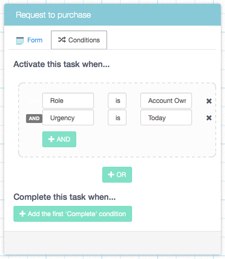Open the Today value dropdown
Screen dimensions: 225x259
tap(166, 117)
